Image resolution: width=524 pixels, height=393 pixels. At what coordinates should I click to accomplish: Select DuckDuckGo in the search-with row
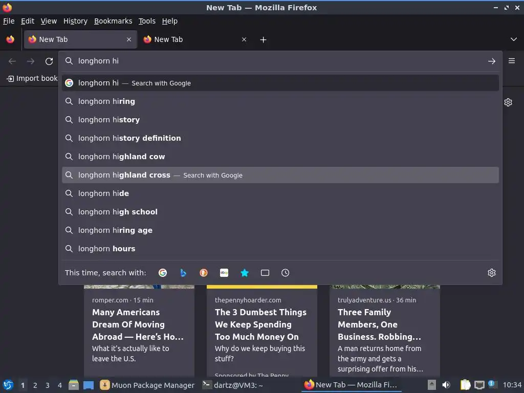pyautogui.click(x=204, y=273)
